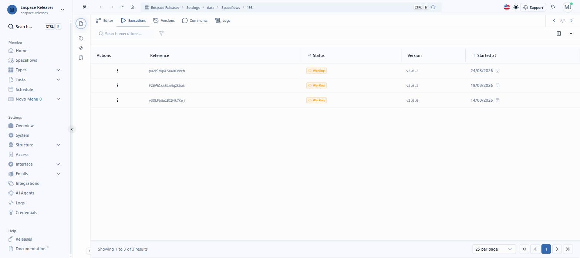Viewport: 580px width, 258px height.
Task: Go to the previous record arrow beside 2/5
Action: pos(554,21)
